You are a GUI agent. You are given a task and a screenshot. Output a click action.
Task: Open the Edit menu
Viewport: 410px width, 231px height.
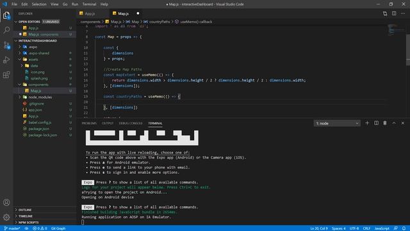(x=24, y=4)
